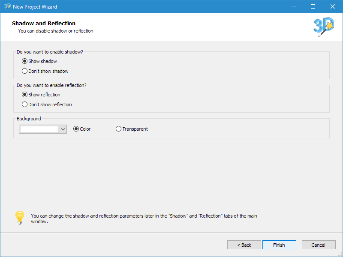Cancel the new project wizard
The image size is (343, 257).
319,245
